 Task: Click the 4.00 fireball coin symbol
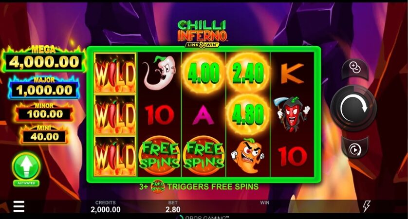(204, 73)
